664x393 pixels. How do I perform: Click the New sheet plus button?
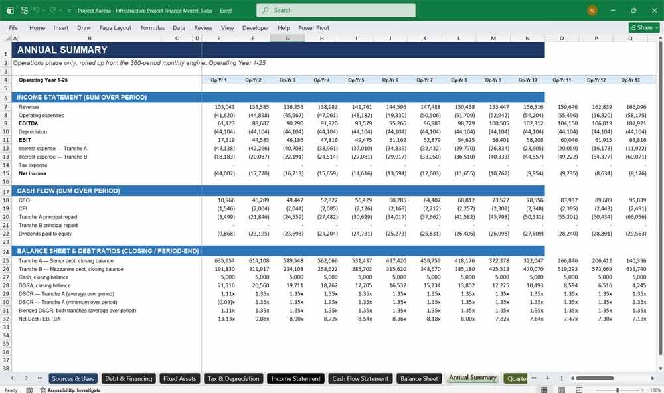(x=548, y=378)
